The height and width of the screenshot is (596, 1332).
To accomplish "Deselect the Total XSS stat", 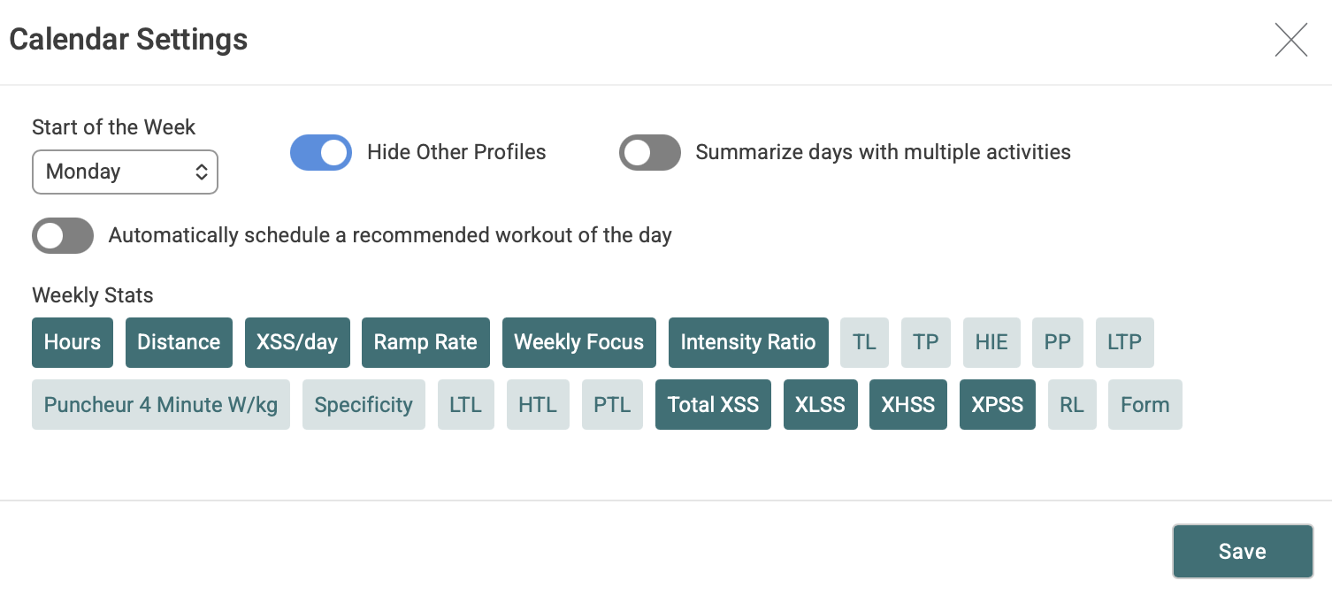I will [x=713, y=405].
